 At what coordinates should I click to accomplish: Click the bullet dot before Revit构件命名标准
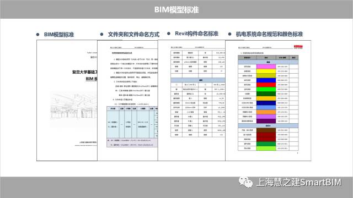(169, 34)
